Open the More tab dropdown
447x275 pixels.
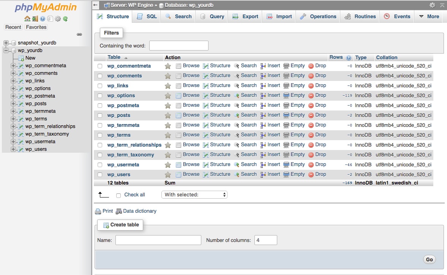point(429,17)
